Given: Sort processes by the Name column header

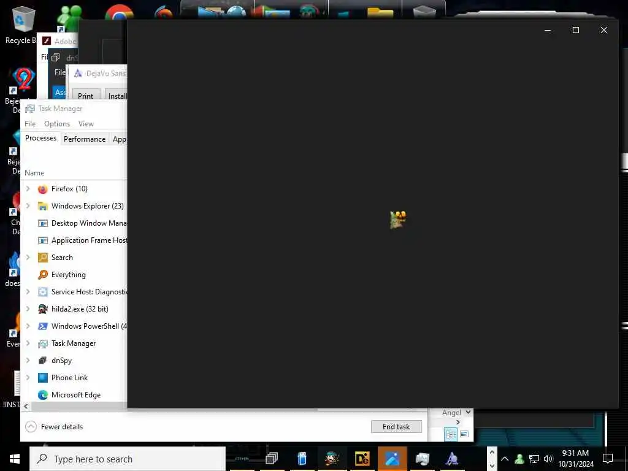Looking at the screenshot, I should click(34, 173).
